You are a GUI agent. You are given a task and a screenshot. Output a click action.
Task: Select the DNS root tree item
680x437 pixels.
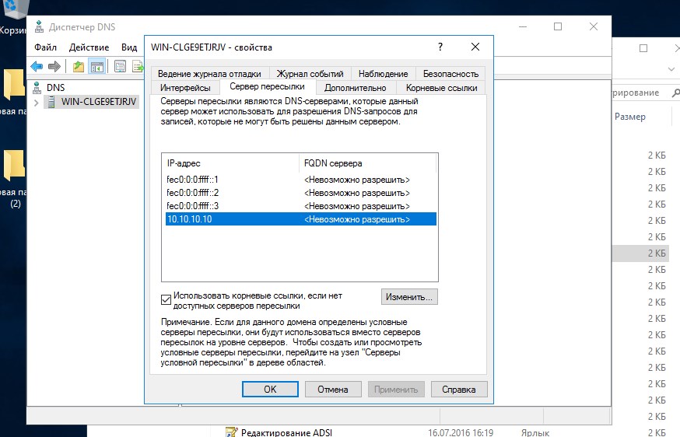[55, 88]
